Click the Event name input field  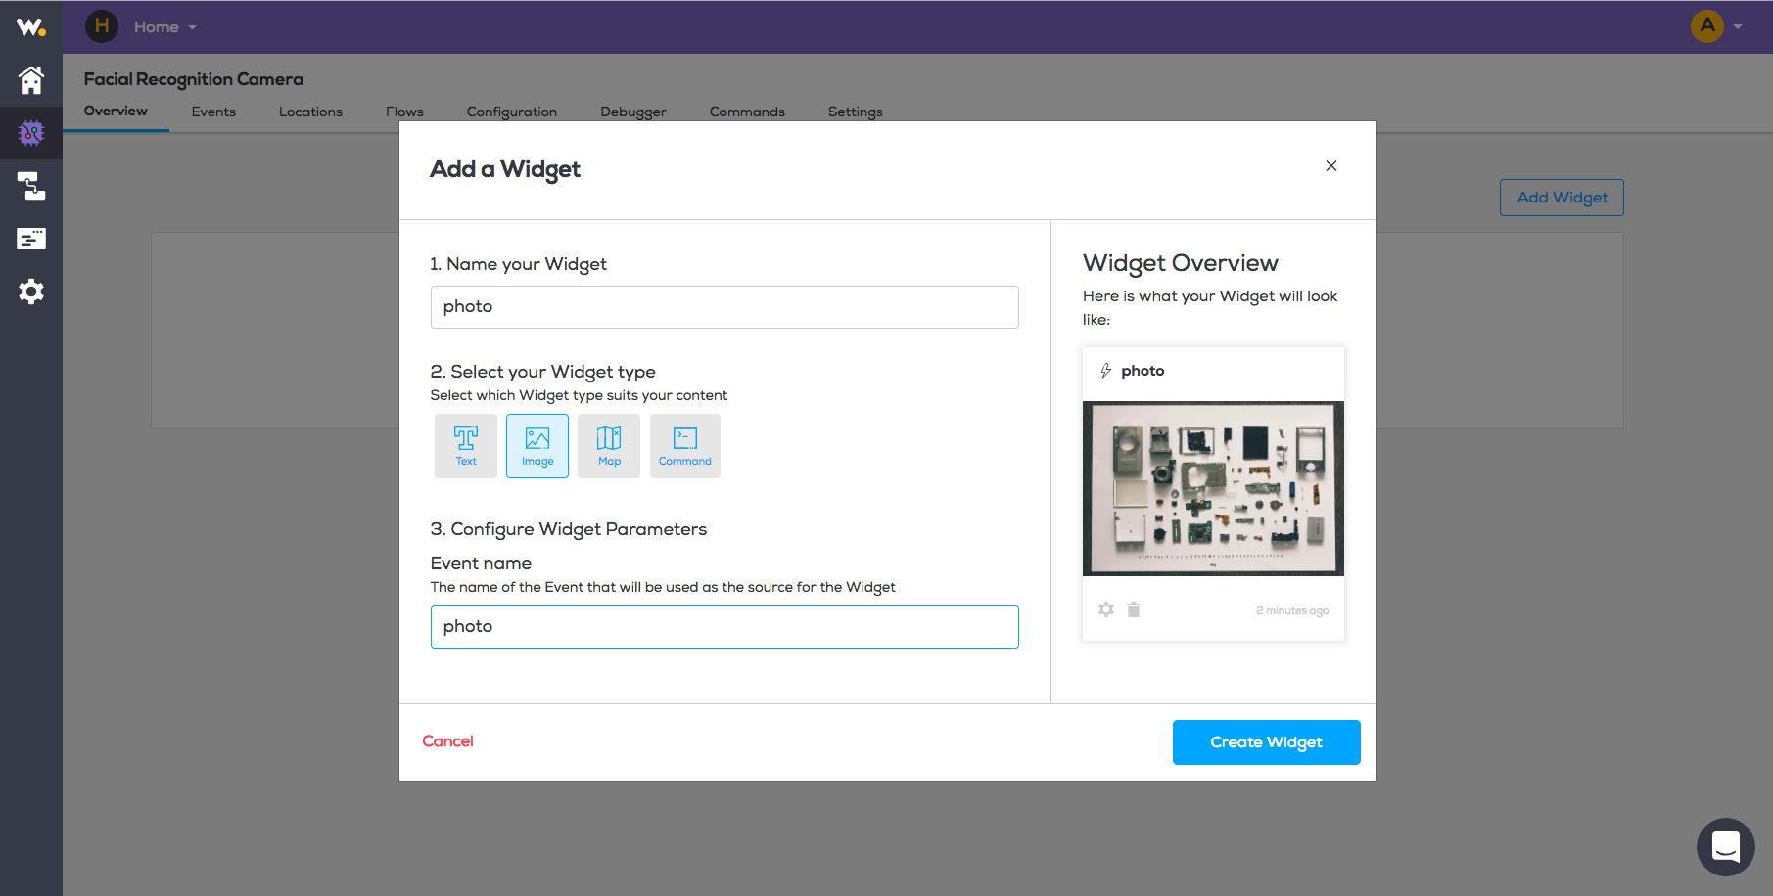tap(724, 627)
